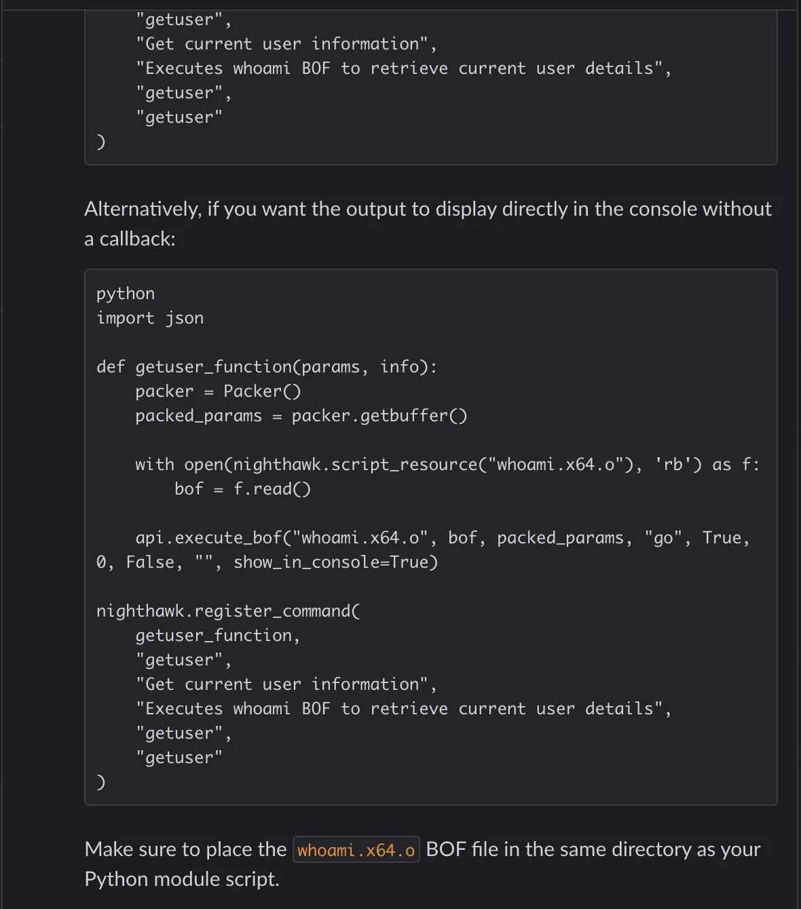This screenshot has height=909, width=801.
Task: Click the 'Python module script.' text
Action: click(x=182, y=879)
